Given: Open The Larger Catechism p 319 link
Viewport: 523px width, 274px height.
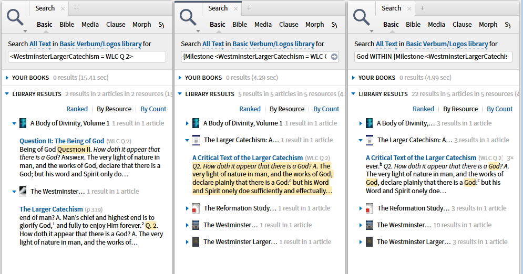Looking at the screenshot, I should 51,209.
